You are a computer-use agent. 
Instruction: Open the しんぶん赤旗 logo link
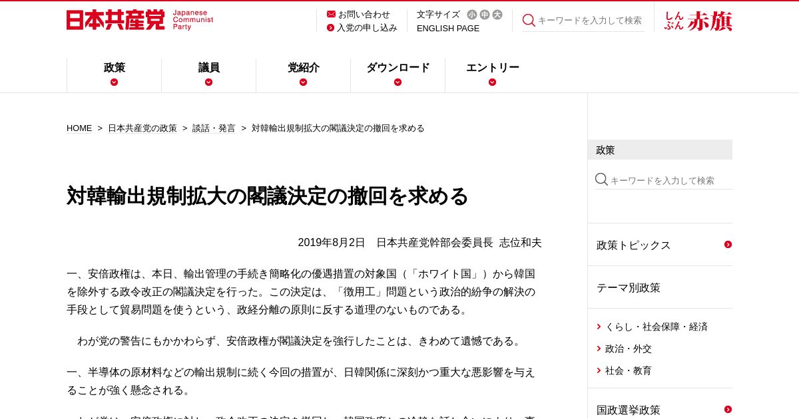click(698, 21)
